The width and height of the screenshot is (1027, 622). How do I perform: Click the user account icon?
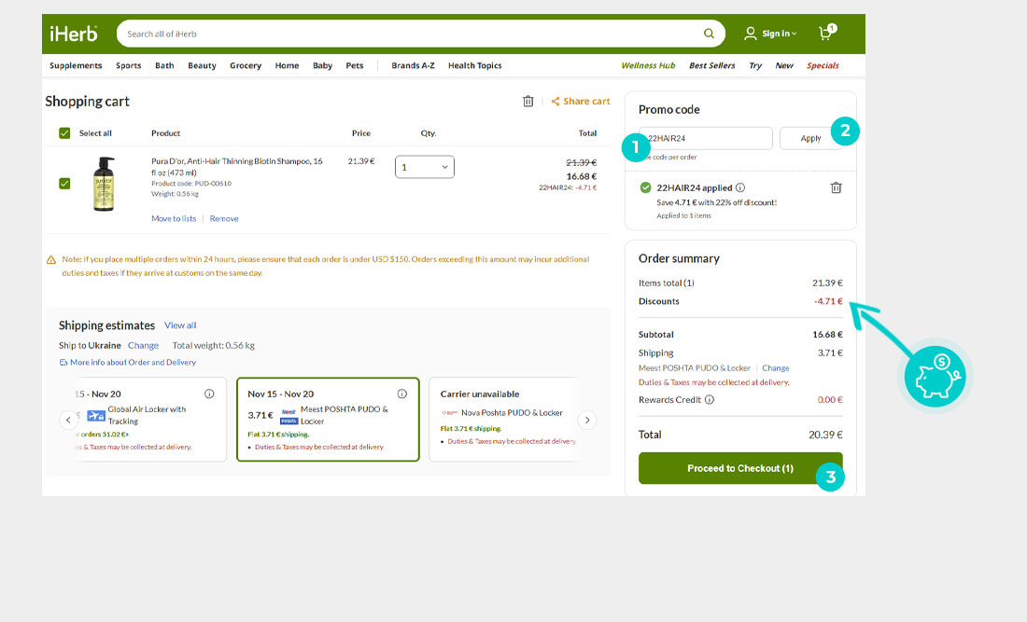750,34
